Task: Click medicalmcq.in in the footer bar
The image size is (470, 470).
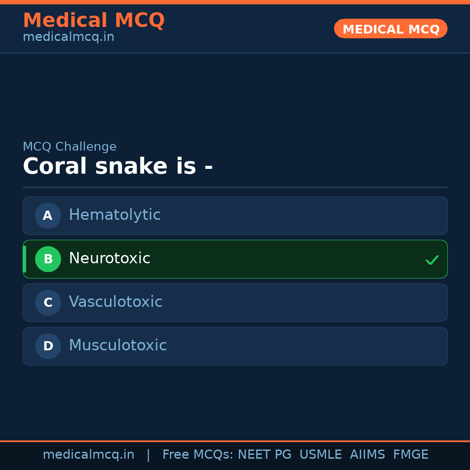Action: click(89, 454)
